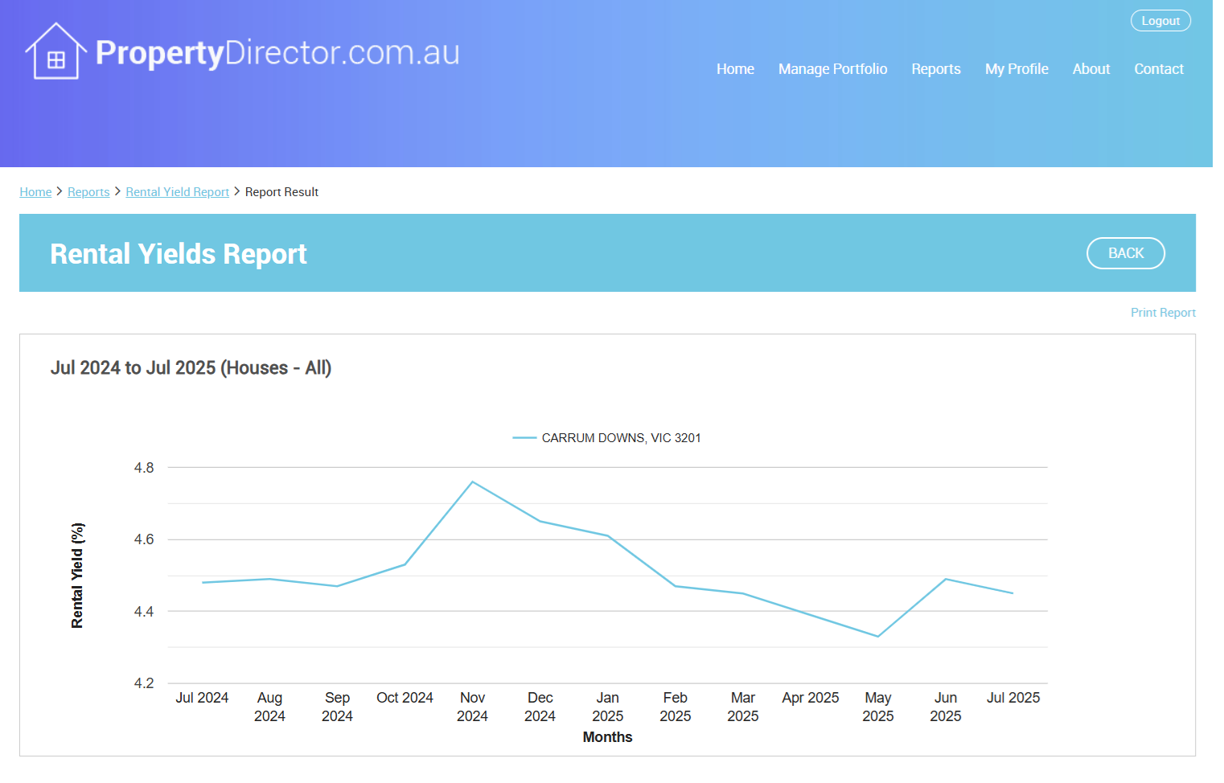Image resolution: width=1224 pixels, height=783 pixels.
Task: Open My Profile from the navigation
Action: pos(1016,69)
